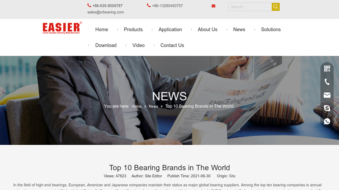339x190 pixels.
Task: Open the Home menu item
Action: tap(102, 30)
